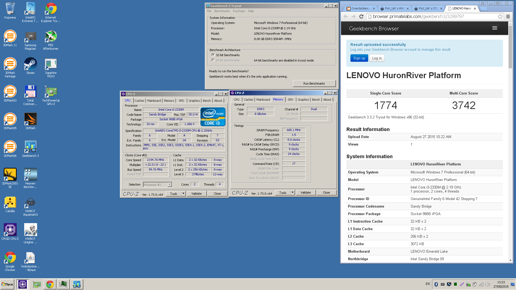Click Close button in CPU-Z Memory window
This screenshot has width=516, height=290.
click(x=326, y=193)
